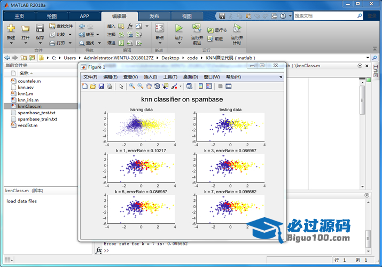Switch to the APP tab
Image resolution: width=382 pixels, height=267 pixels.
coord(84,17)
